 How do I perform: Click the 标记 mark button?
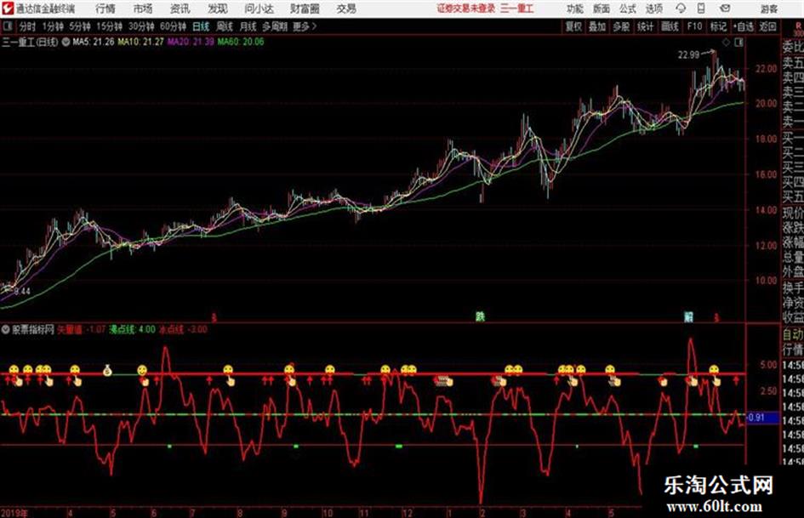click(x=718, y=26)
